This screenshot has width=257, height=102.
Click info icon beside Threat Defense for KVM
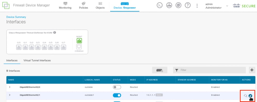(x=55, y=33)
